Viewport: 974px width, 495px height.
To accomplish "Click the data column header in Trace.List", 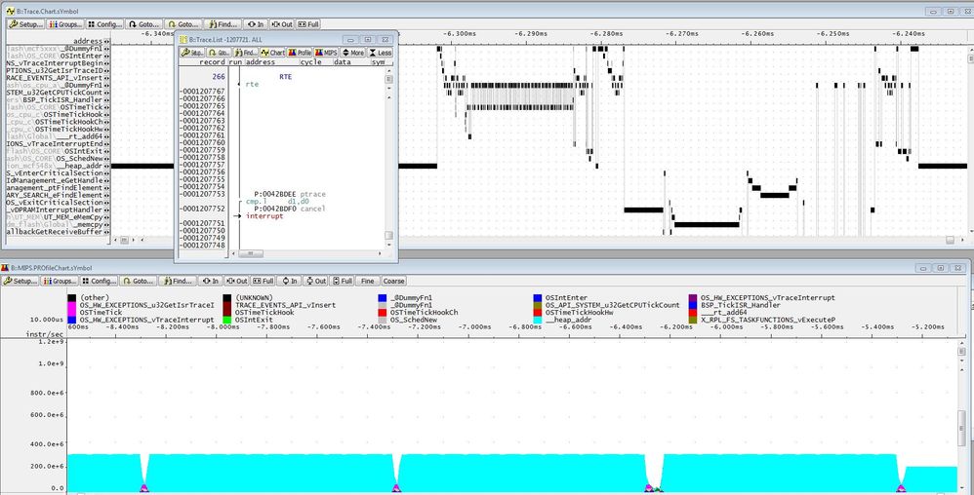I will tap(343, 62).
